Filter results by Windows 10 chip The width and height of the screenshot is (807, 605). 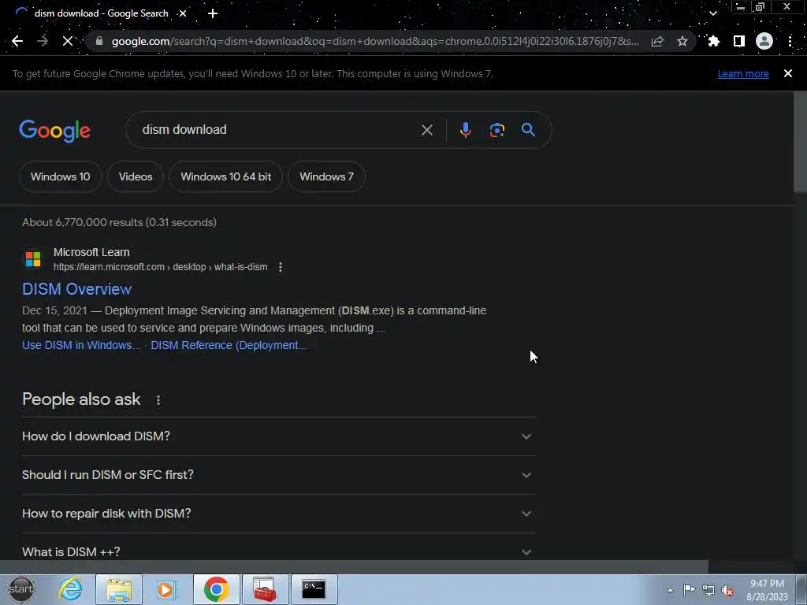[x=60, y=176]
